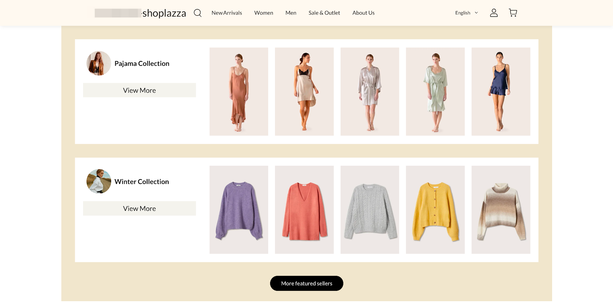Select the Men menu item
The height and width of the screenshot is (305, 613).
tap(291, 13)
